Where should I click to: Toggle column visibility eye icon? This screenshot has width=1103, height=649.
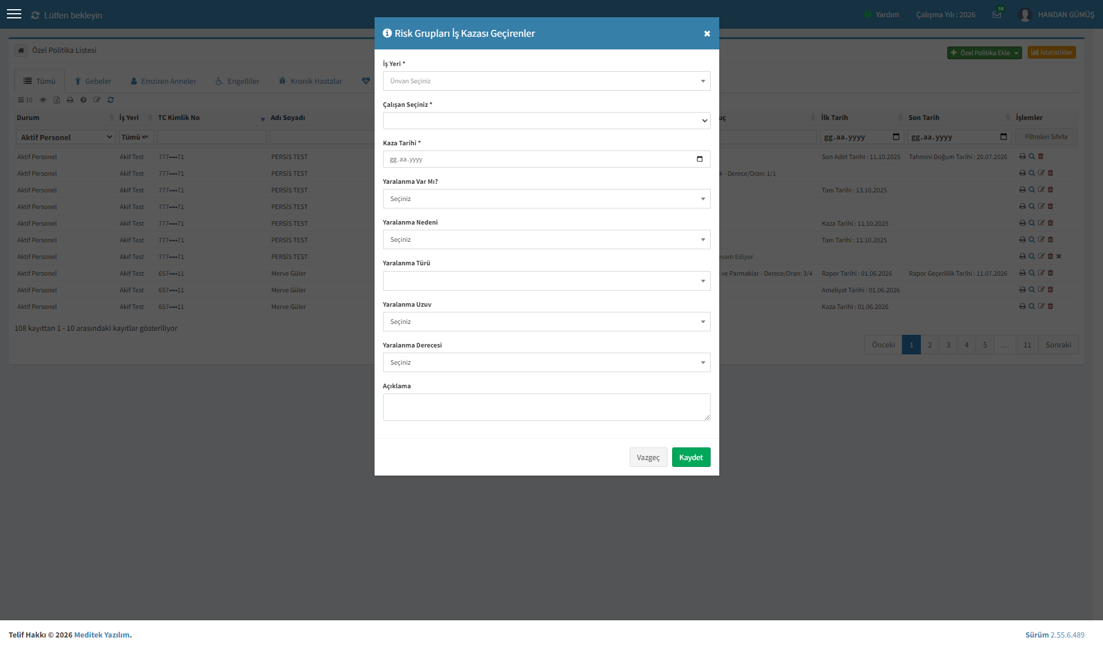click(x=43, y=100)
